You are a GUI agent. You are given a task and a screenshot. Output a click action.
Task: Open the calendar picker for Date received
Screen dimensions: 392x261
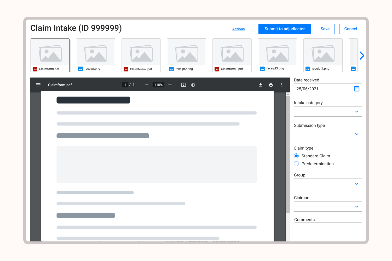pyautogui.click(x=356, y=89)
